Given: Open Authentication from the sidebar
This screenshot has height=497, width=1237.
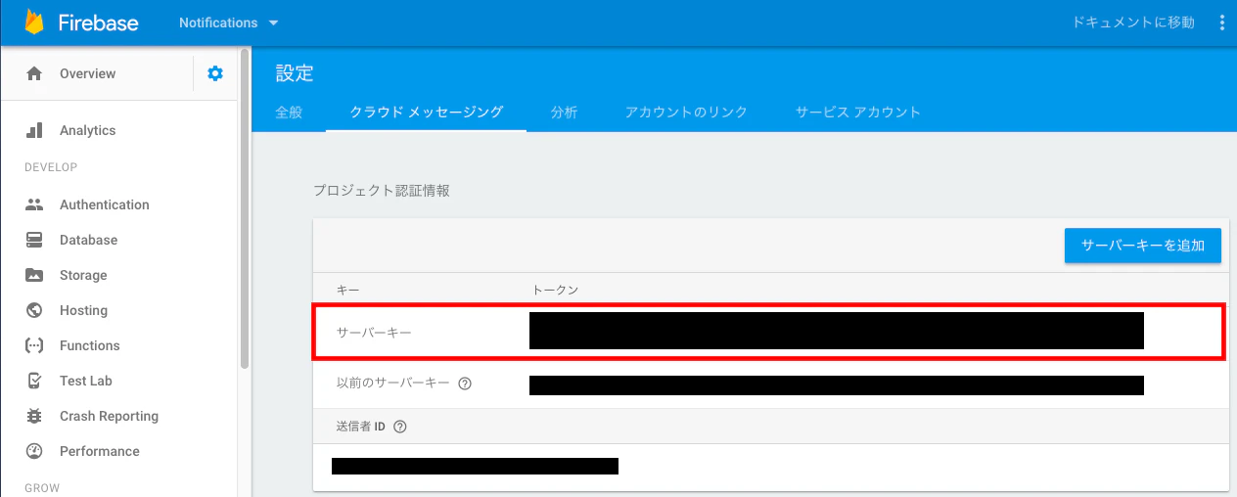Looking at the screenshot, I should pyautogui.click(x=105, y=204).
